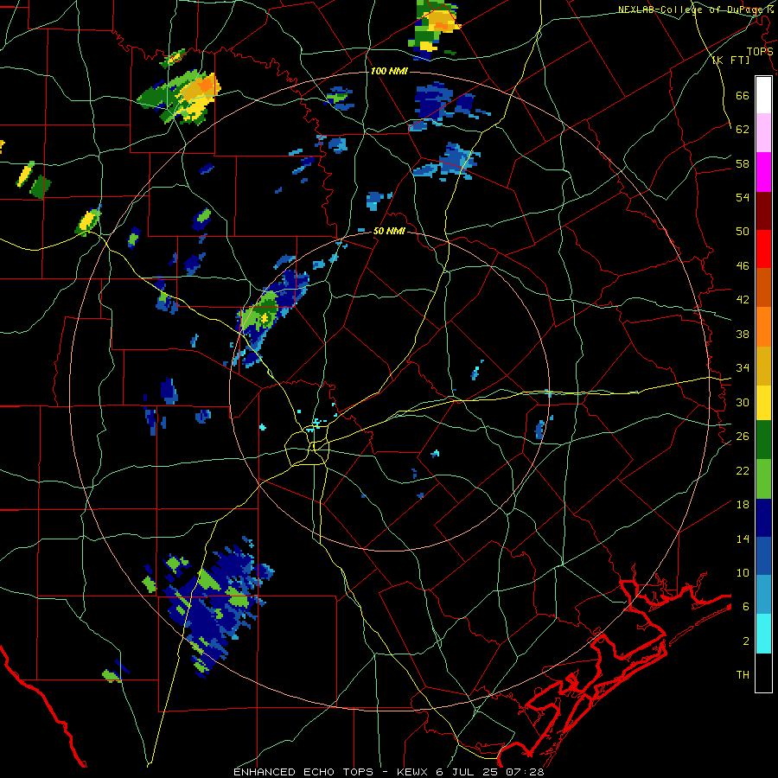Click the black TH swatch at legend bottom

click(x=763, y=673)
